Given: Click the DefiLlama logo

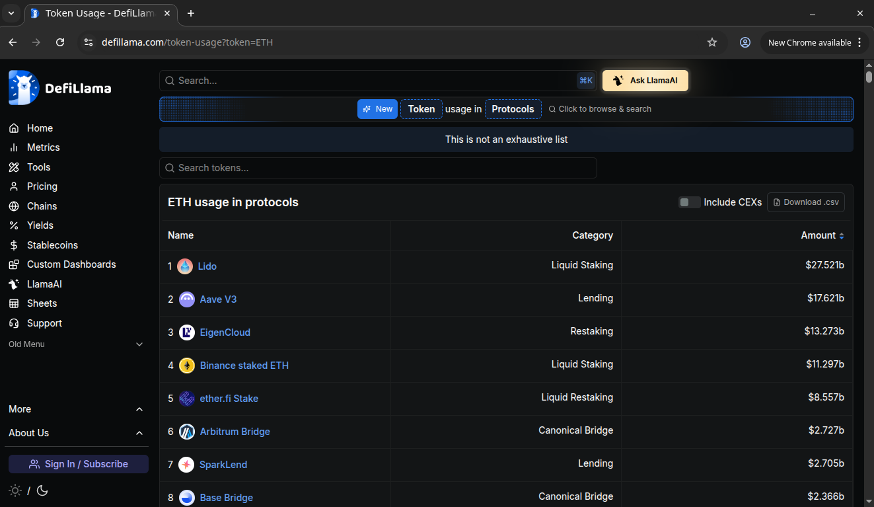Looking at the screenshot, I should [60, 88].
